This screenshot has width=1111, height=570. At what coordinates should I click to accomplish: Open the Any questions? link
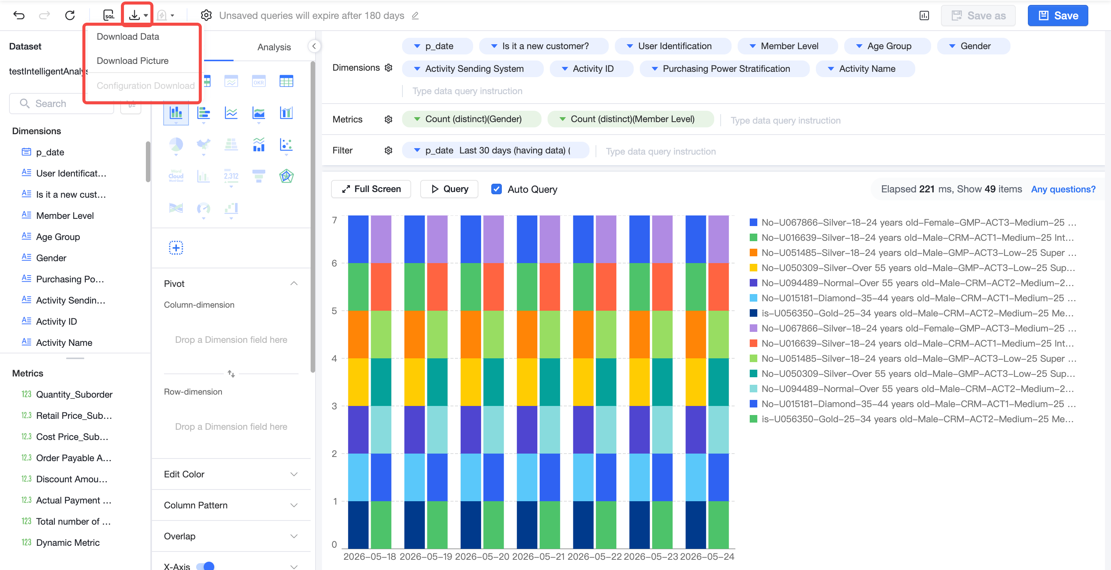pyautogui.click(x=1063, y=189)
